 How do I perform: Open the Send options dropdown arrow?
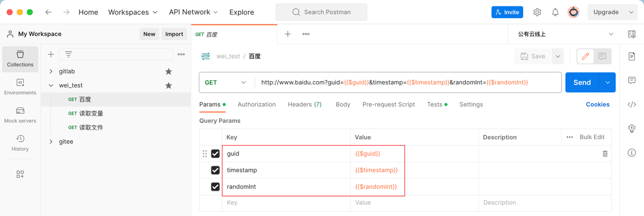pyautogui.click(x=607, y=82)
